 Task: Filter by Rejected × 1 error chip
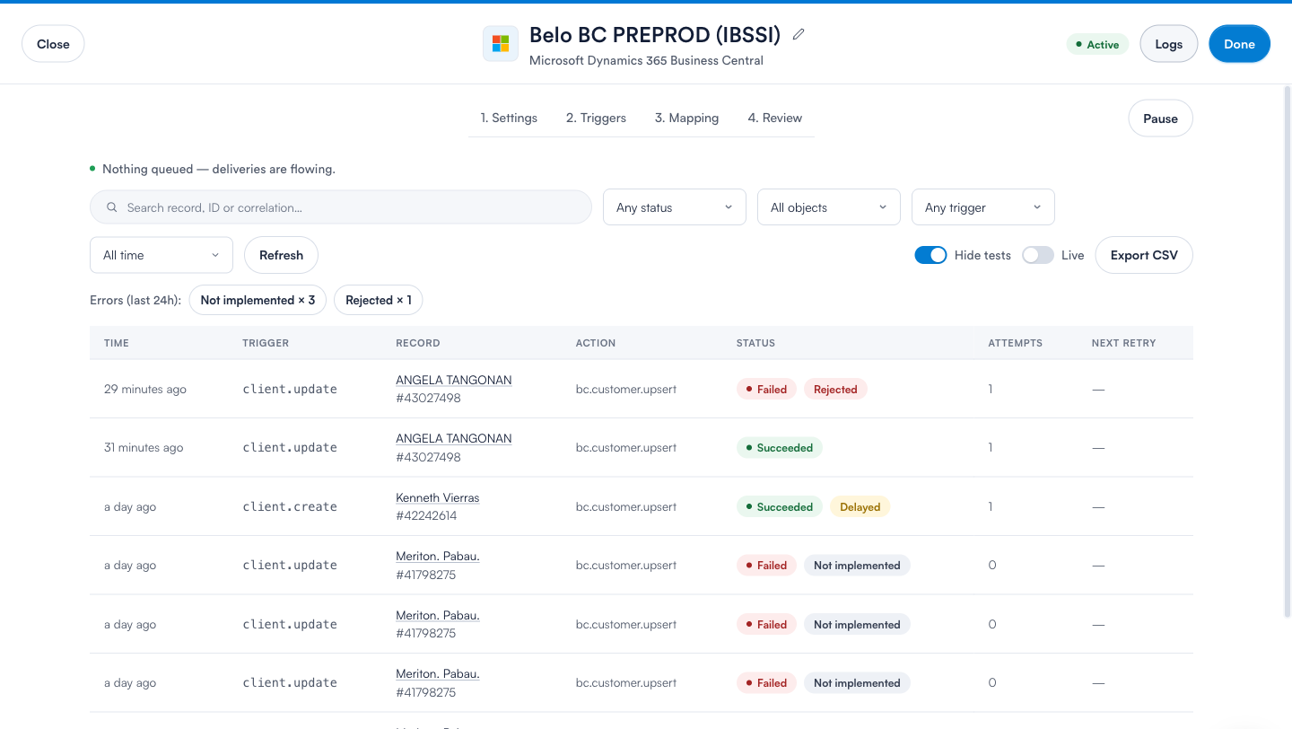(378, 300)
